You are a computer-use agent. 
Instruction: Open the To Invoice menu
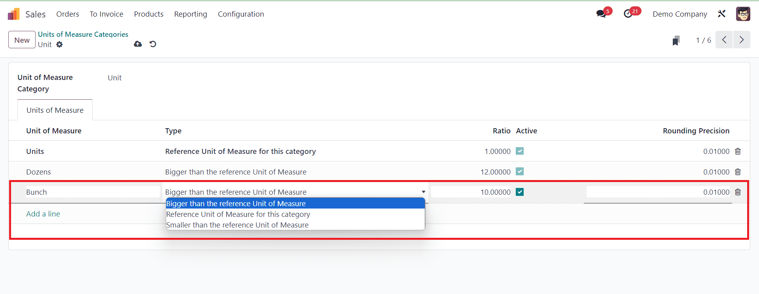tap(106, 14)
